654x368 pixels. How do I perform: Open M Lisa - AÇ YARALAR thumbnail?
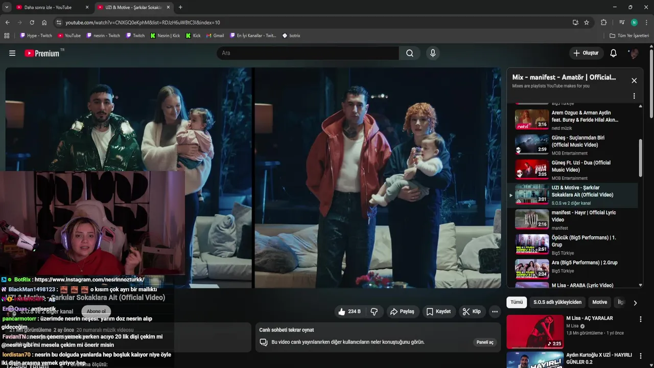click(x=534, y=331)
